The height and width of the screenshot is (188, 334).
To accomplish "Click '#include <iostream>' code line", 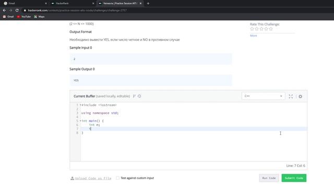I will (x=99, y=105).
